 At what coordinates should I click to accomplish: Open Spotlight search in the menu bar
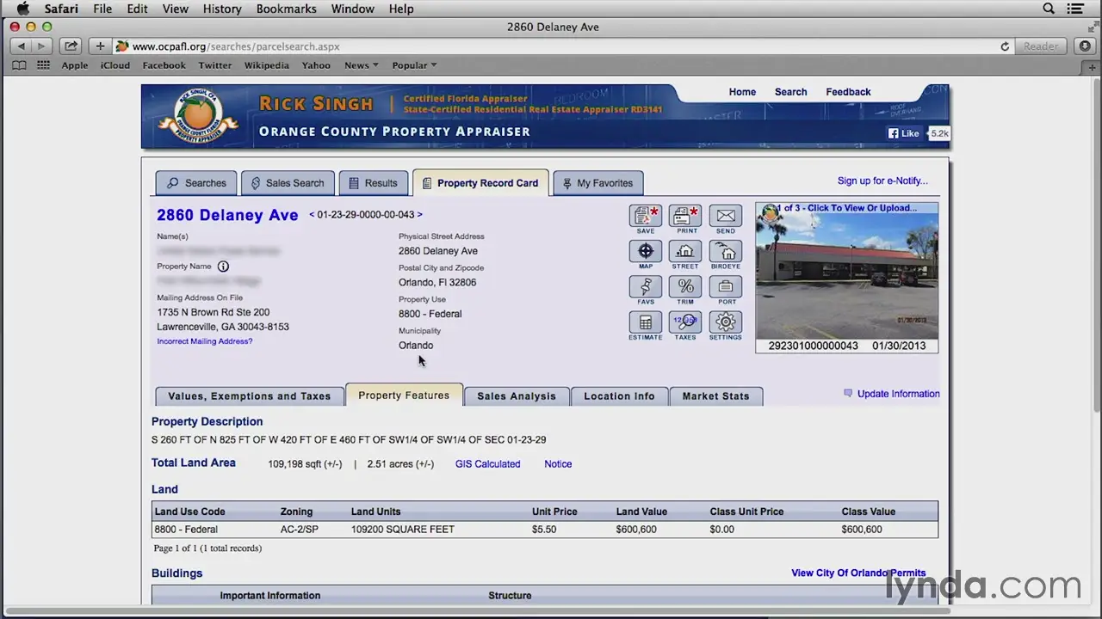pyautogui.click(x=1049, y=9)
